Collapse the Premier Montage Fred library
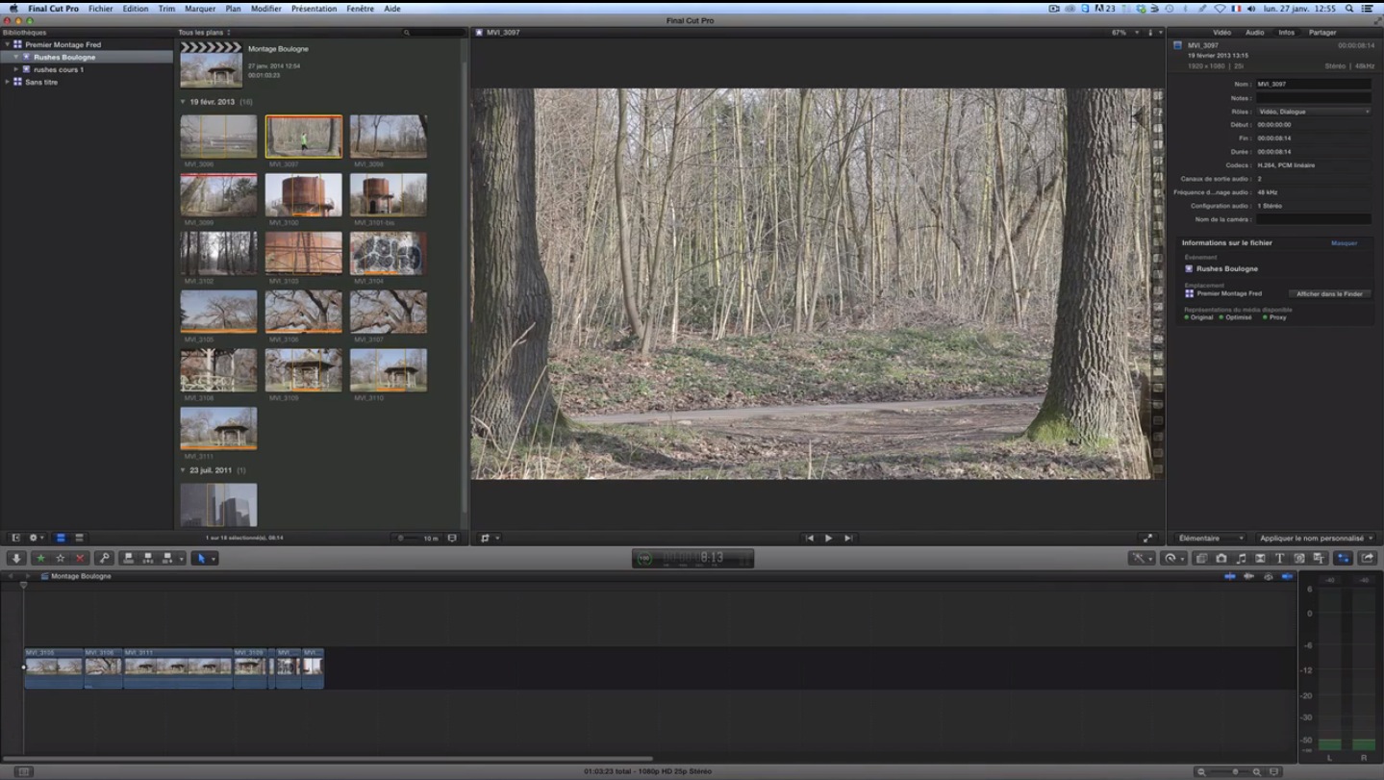This screenshot has height=780, width=1384. 7,44
